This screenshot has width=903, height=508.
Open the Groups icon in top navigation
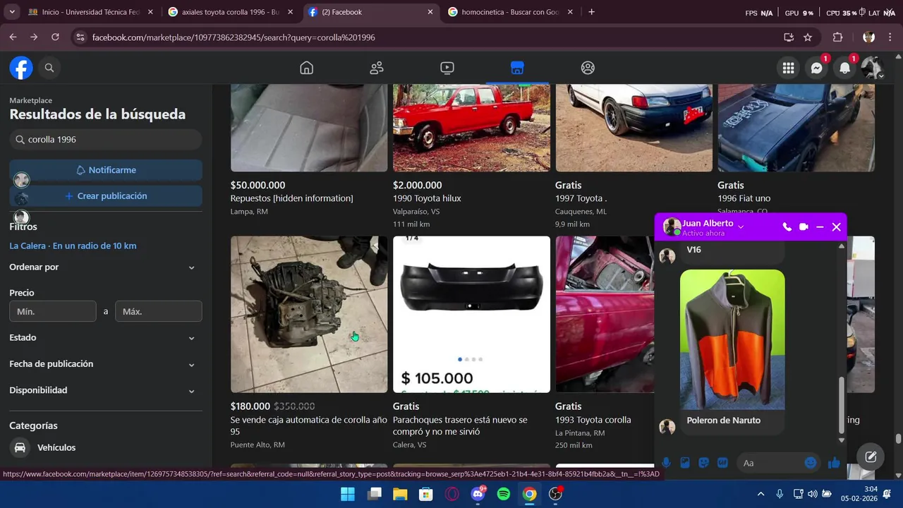(588, 68)
